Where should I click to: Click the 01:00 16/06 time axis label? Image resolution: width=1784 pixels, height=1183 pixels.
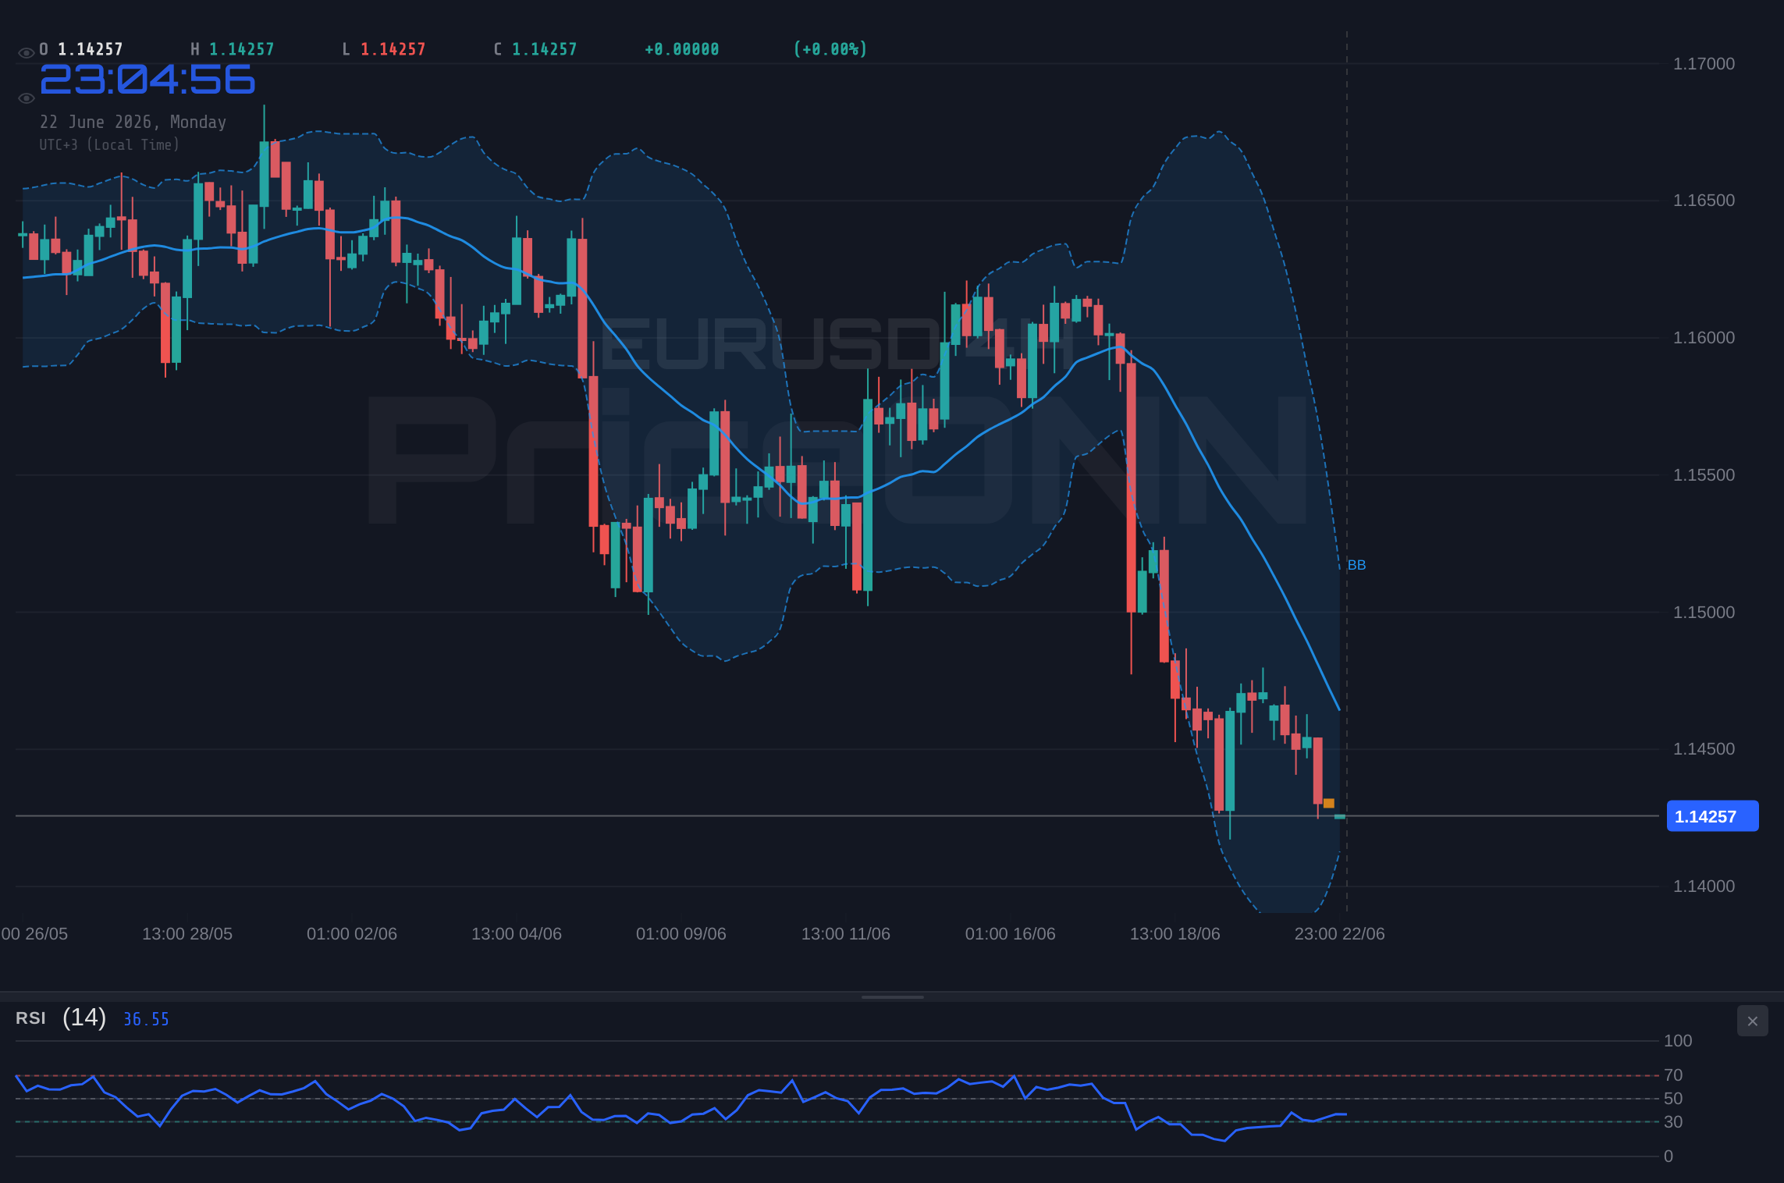click(1011, 934)
